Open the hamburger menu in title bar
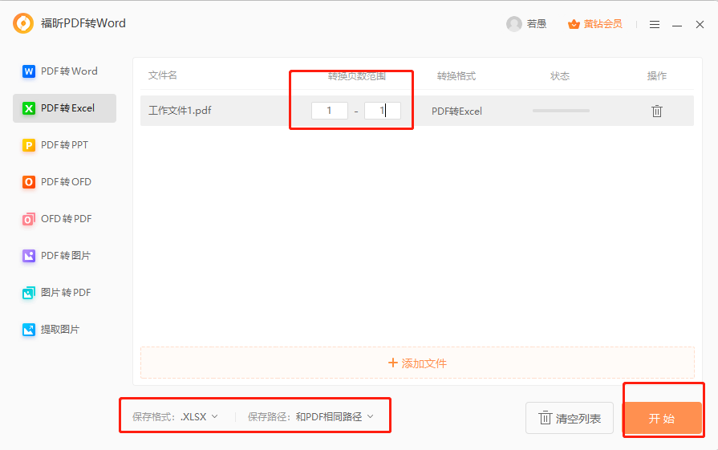 point(655,24)
